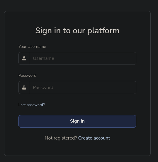Click the Not registered? text
The width and height of the screenshot is (158, 162).
click(x=61, y=138)
